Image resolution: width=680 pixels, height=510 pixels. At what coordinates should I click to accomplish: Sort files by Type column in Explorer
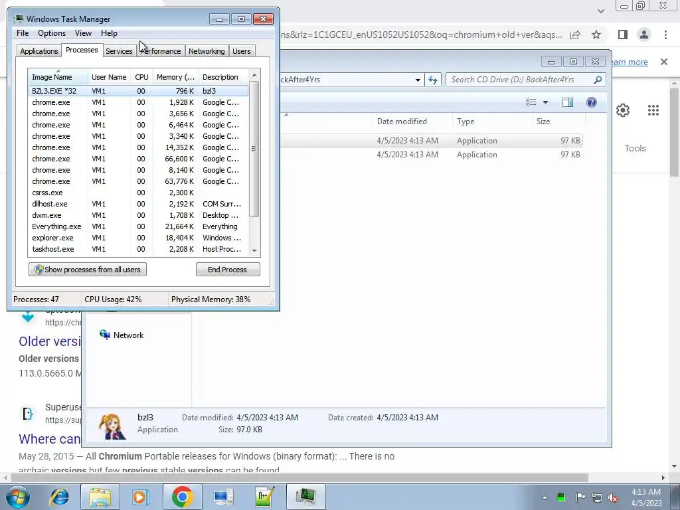[492, 122]
